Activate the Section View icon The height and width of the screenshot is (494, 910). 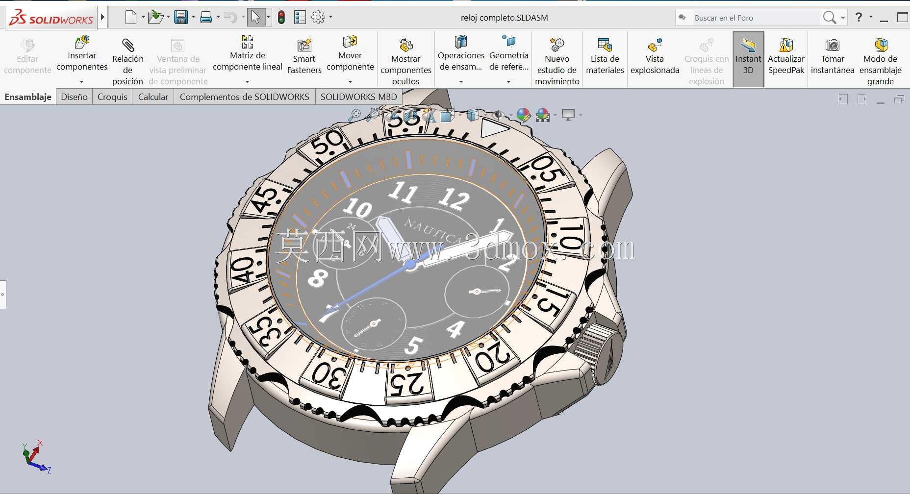(411, 116)
